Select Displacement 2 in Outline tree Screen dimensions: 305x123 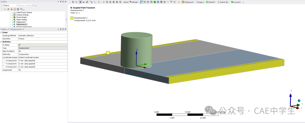coord(22,24)
